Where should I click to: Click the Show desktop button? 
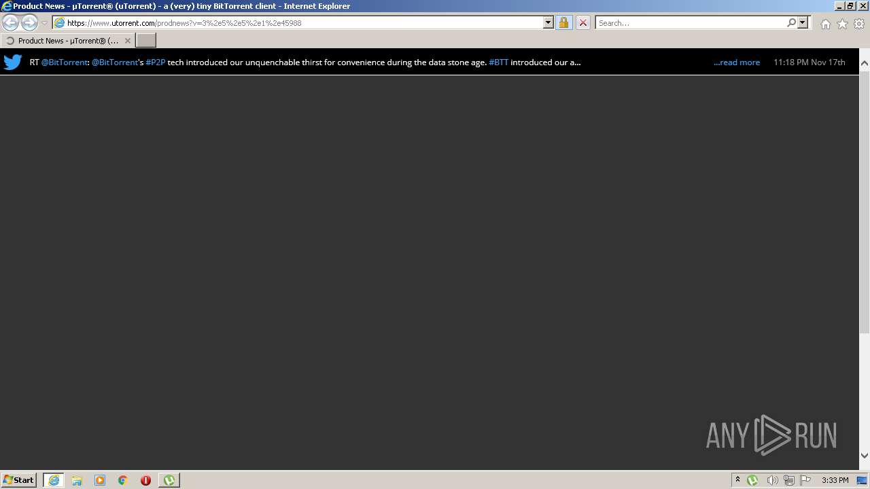pyautogui.click(x=863, y=480)
